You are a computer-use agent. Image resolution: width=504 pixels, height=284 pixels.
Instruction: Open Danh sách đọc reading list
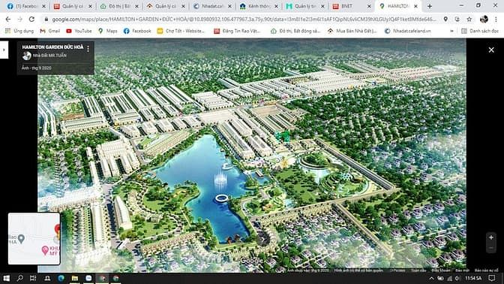(480, 31)
